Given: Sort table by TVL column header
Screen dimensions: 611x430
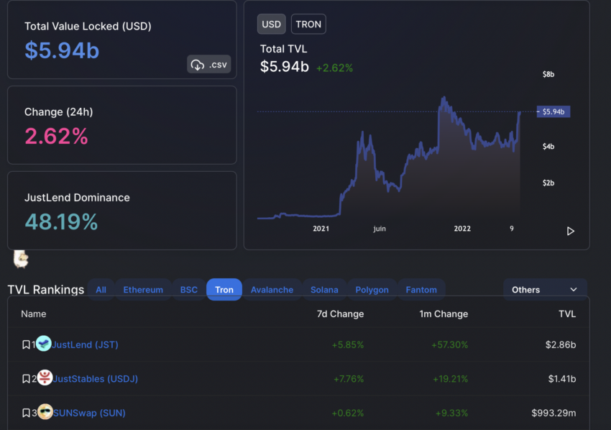Looking at the screenshot, I should point(567,314).
